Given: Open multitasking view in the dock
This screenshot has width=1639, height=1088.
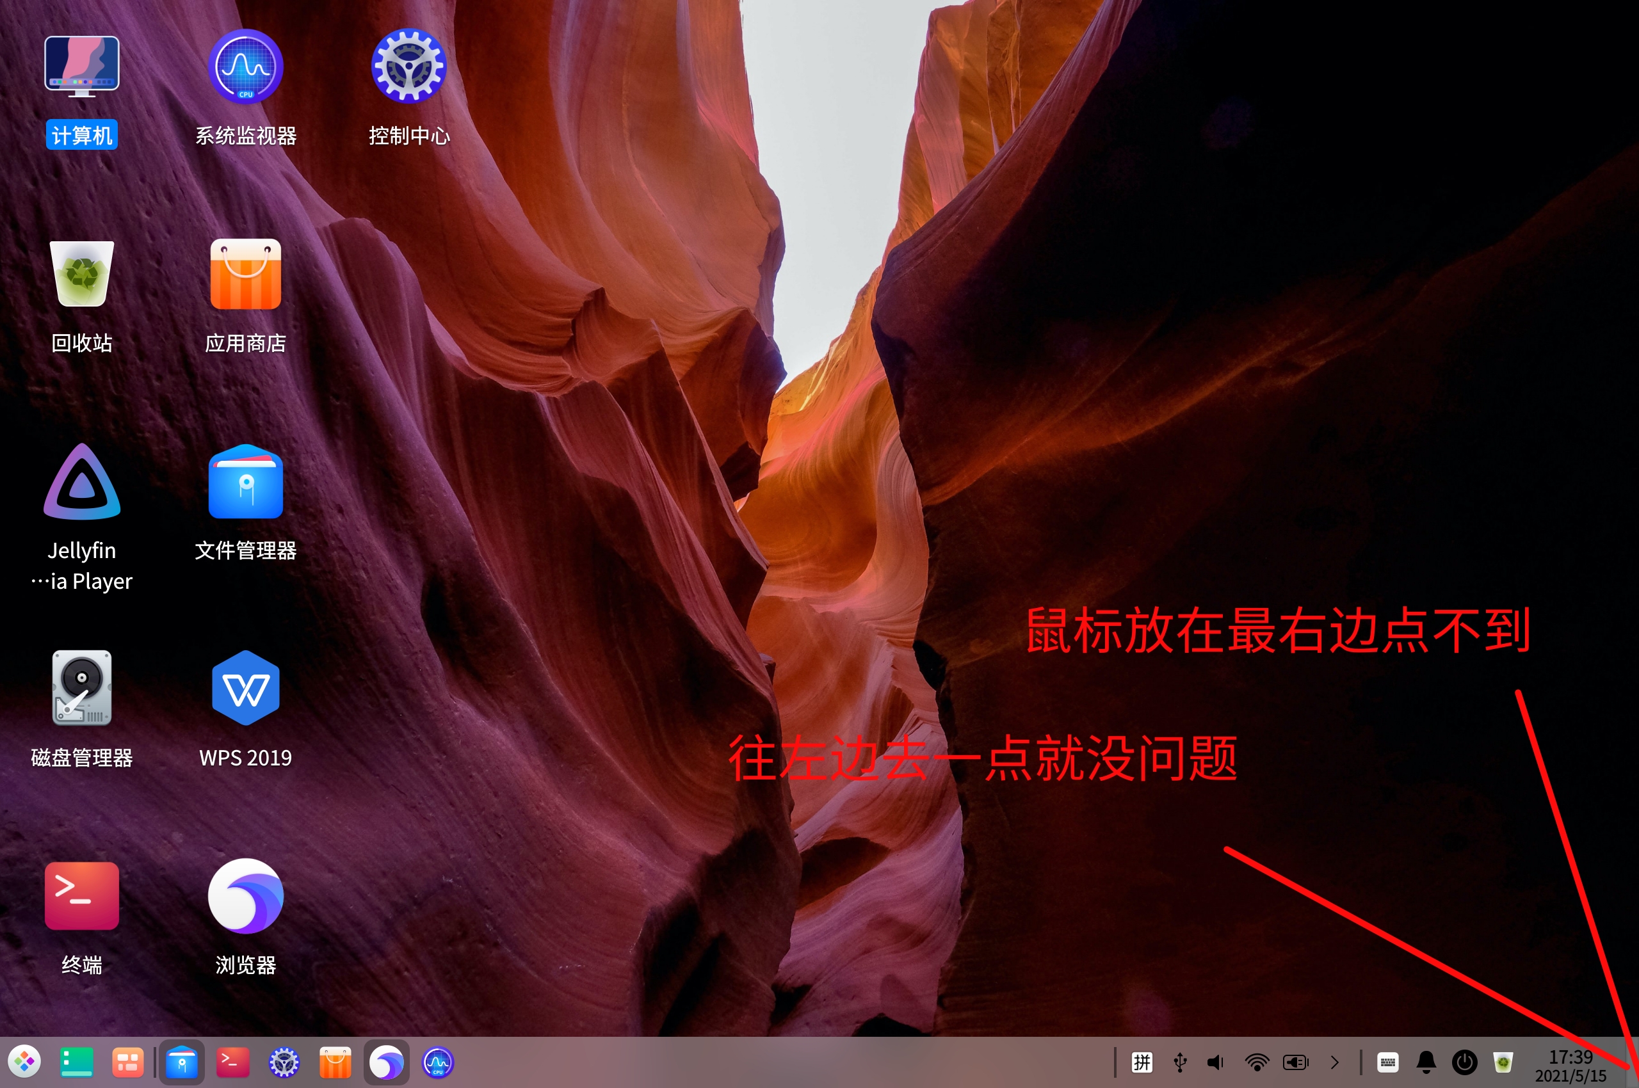Looking at the screenshot, I should (x=128, y=1062).
